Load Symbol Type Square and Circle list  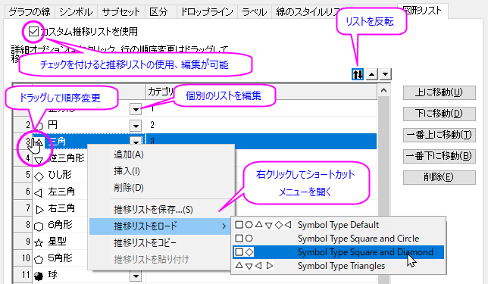tap(339, 239)
